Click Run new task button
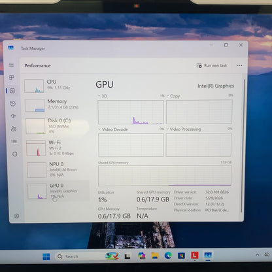Image resolution: width=272 pixels, height=272 pixels. tap(212, 65)
